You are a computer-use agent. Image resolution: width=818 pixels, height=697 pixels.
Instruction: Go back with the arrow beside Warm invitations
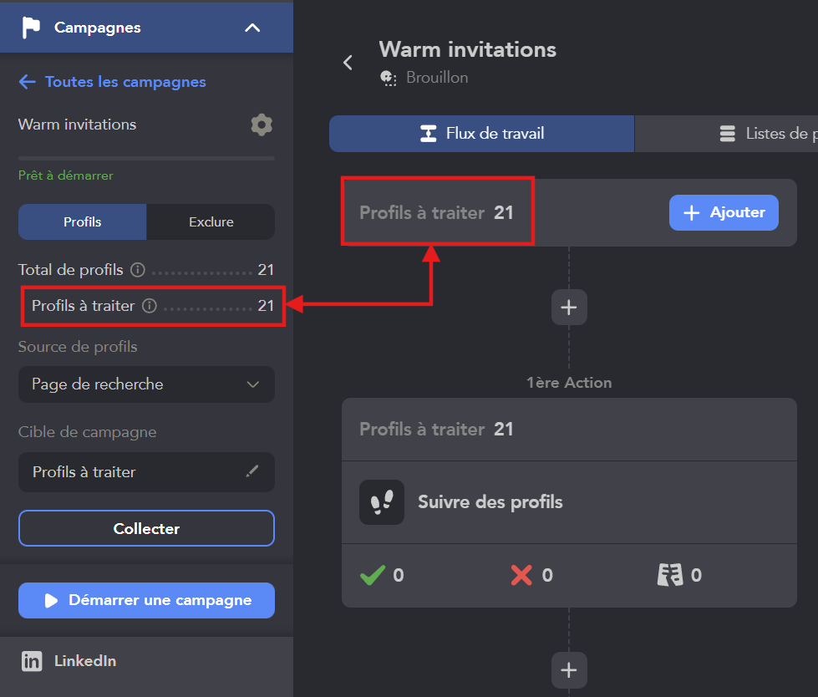(x=348, y=63)
